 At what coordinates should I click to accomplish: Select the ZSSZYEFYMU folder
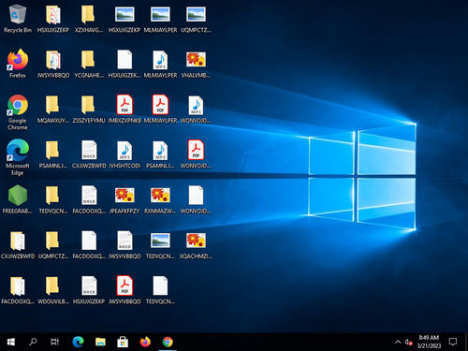[89, 110]
